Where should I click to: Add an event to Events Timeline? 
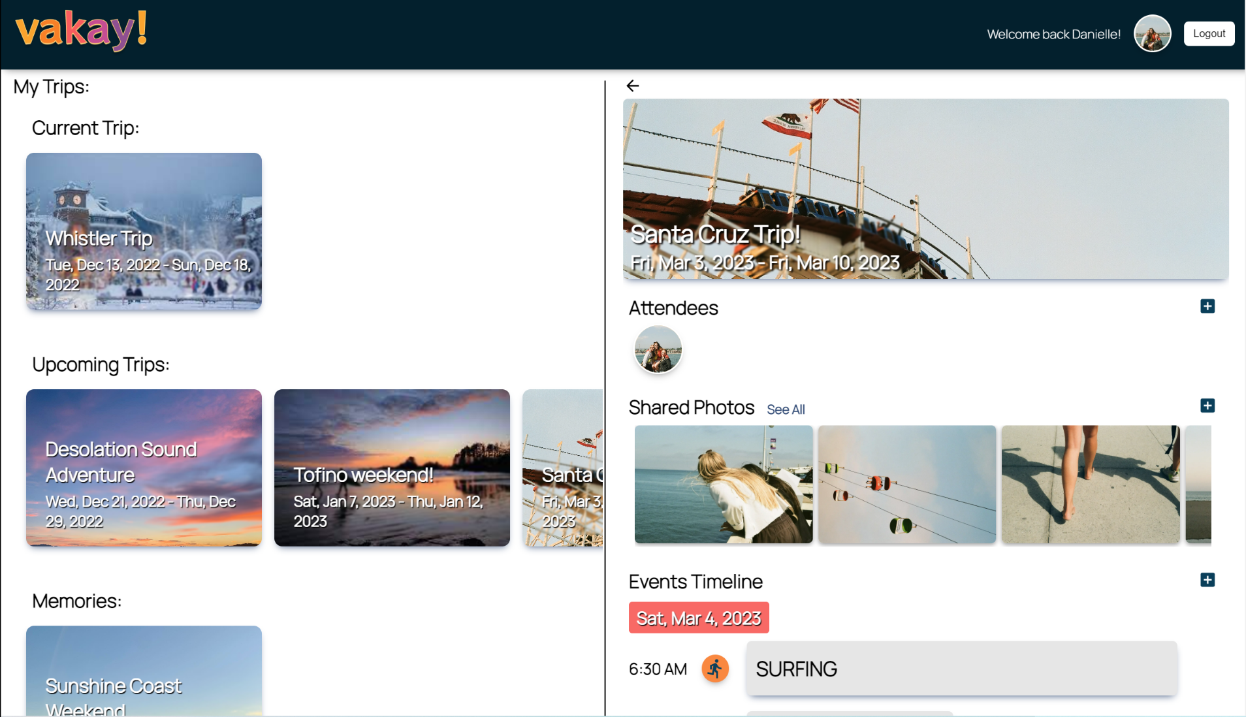[1207, 580]
